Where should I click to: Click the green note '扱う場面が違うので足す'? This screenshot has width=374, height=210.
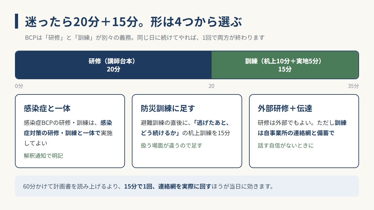(x=171, y=145)
